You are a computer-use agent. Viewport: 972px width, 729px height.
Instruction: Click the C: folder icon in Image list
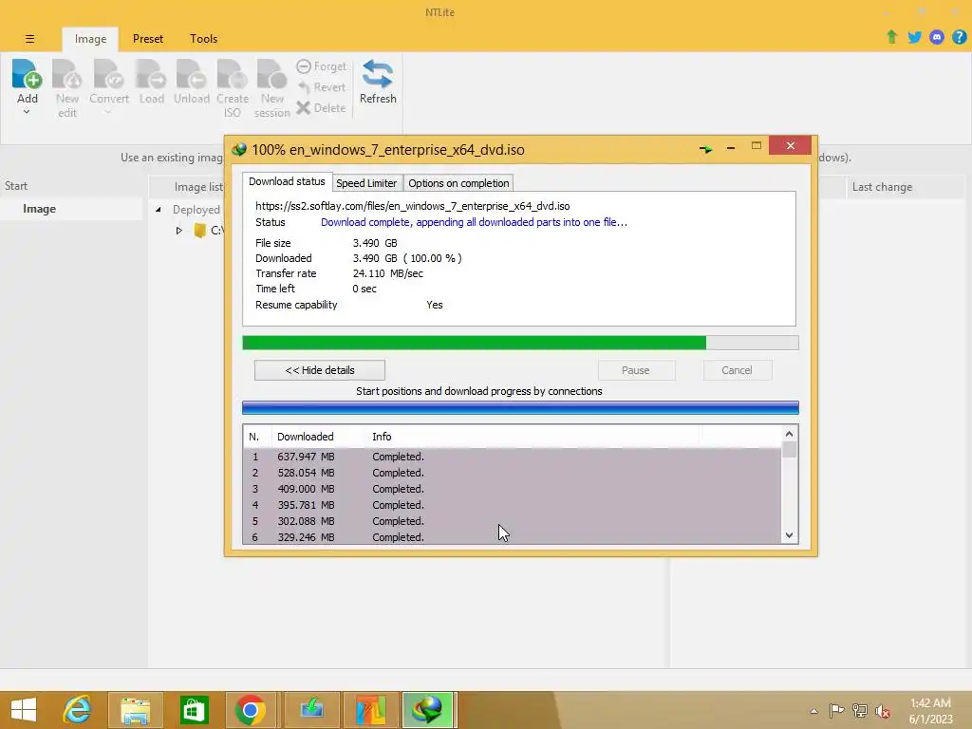(199, 231)
